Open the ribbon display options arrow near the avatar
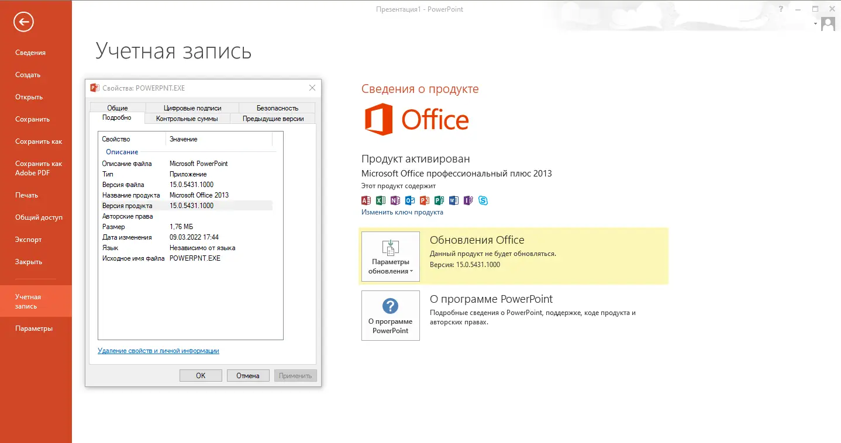Image resolution: width=841 pixels, height=443 pixels. tap(815, 25)
